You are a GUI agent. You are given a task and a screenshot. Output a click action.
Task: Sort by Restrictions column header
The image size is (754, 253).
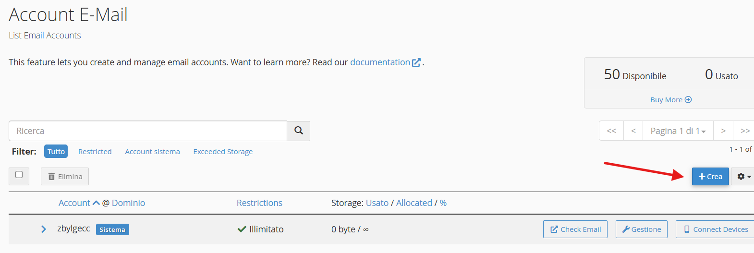coord(259,203)
